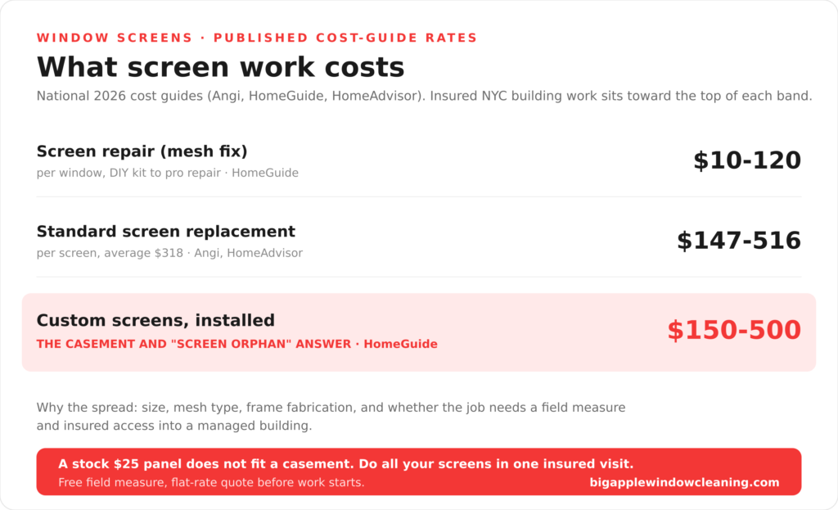Screen dimensions: 838x510
Task: Click the 'per screen, average $318' subtext
Action: point(110,253)
